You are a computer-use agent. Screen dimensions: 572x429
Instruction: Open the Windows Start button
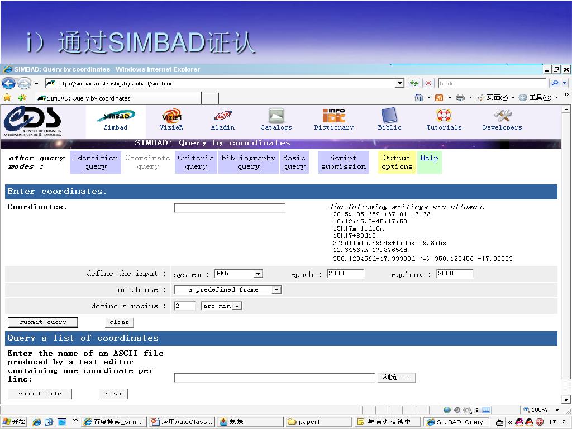14,422
